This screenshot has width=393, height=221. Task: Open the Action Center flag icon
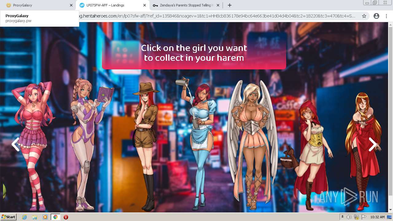click(x=364, y=217)
